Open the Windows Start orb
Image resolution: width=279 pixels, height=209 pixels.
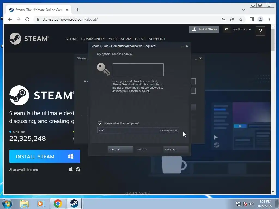7,204
